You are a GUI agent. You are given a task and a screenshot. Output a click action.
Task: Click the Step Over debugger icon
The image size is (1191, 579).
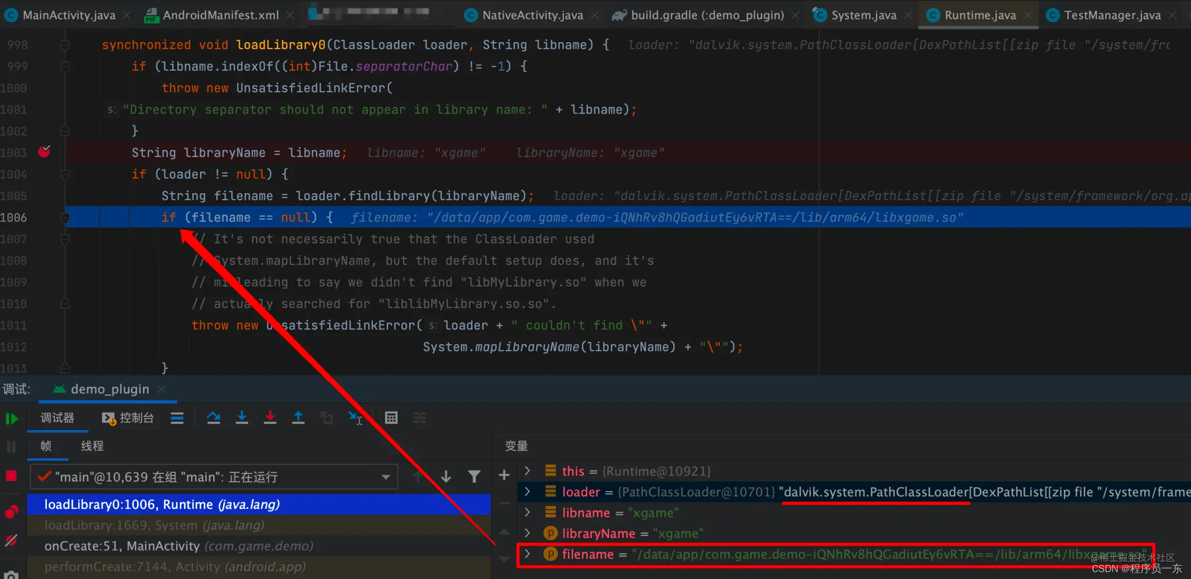[x=213, y=418]
